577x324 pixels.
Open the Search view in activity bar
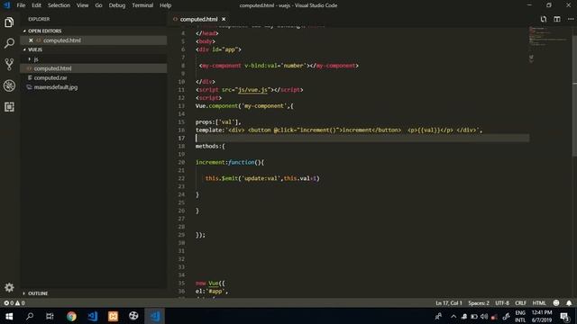9,43
